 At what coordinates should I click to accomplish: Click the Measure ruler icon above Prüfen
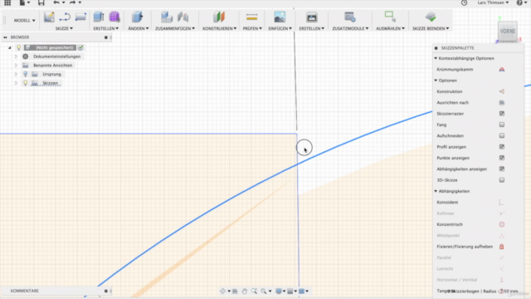[251, 17]
